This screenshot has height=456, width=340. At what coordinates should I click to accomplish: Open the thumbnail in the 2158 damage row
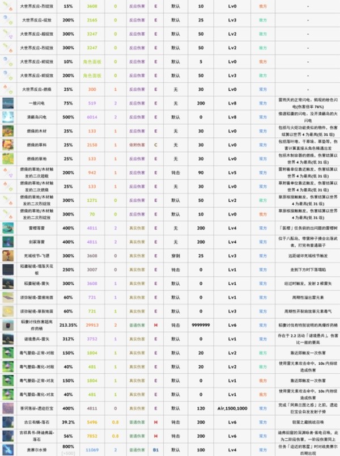(8, 145)
